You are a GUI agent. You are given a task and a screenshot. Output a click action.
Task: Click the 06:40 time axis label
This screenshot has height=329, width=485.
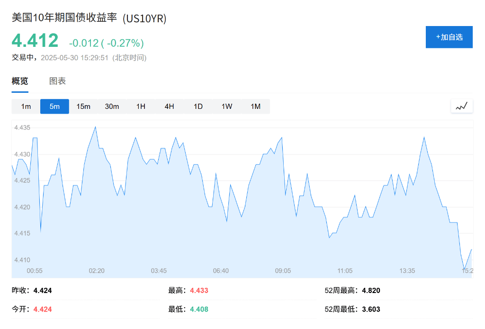click(221, 271)
